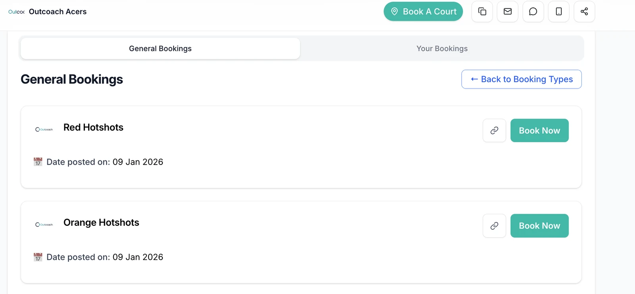Click the General Bookings page heading
635x294 pixels.
tap(72, 79)
